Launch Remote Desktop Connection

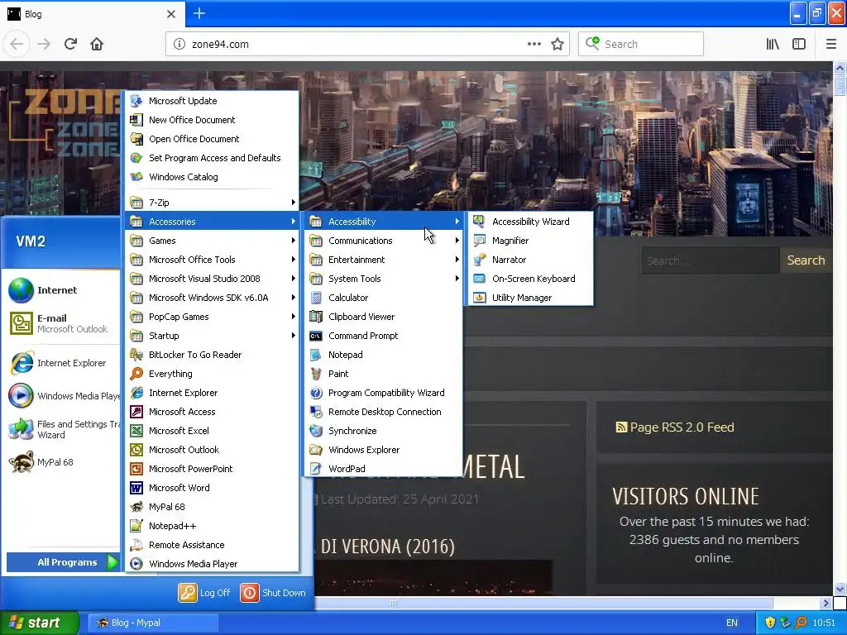pyautogui.click(x=384, y=412)
